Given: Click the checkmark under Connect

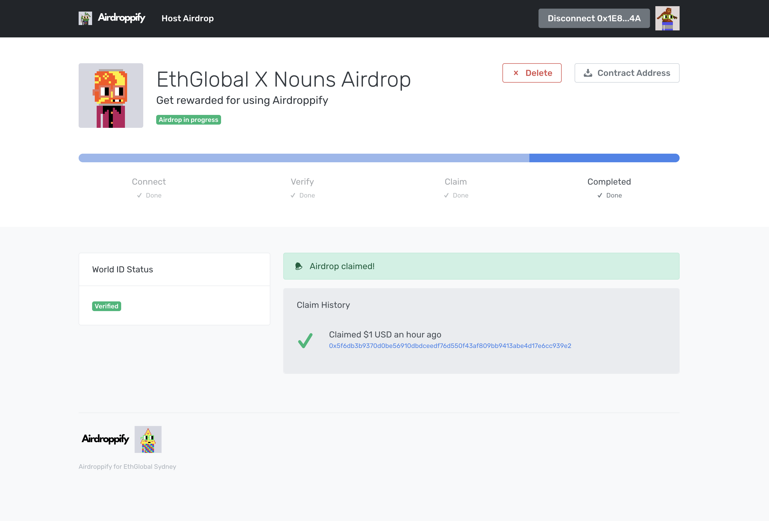Looking at the screenshot, I should pyautogui.click(x=139, y=195).
